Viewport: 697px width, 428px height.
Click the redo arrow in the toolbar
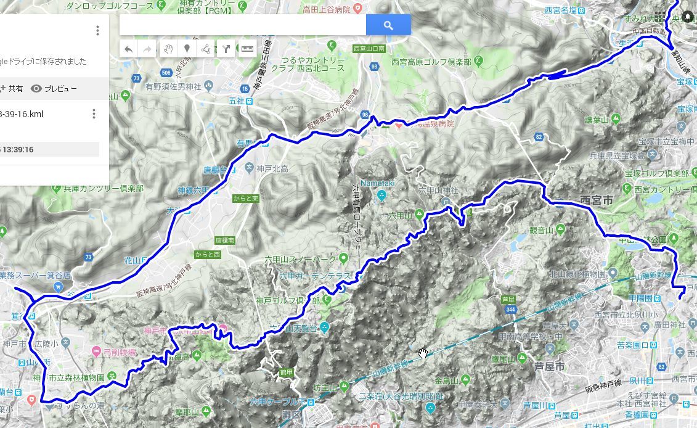147,49
